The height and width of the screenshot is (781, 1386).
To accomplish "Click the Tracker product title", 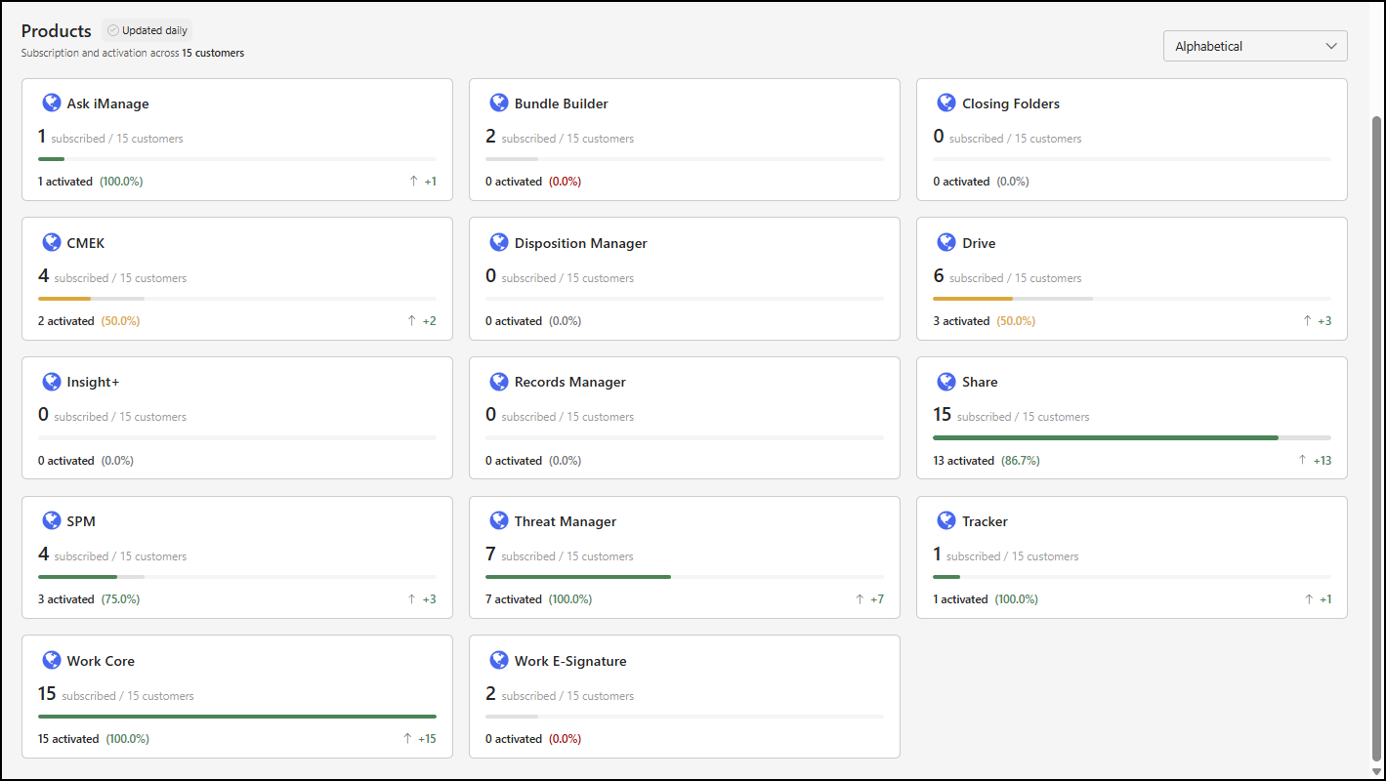I will [x=985, y=521].
